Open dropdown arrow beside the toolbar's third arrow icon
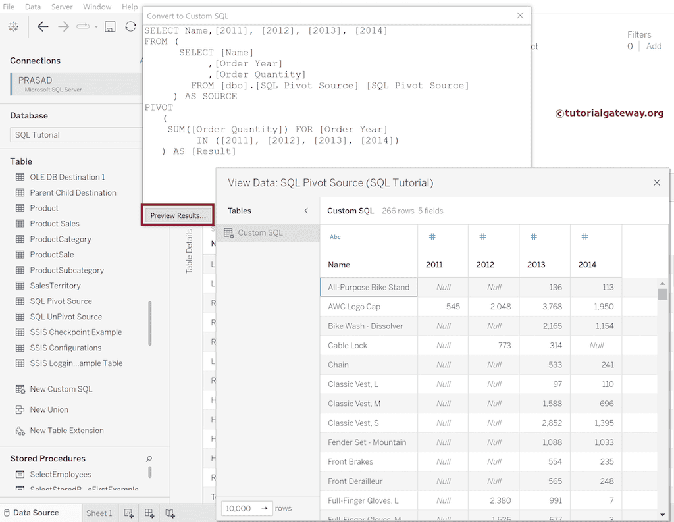 point(96,27)
